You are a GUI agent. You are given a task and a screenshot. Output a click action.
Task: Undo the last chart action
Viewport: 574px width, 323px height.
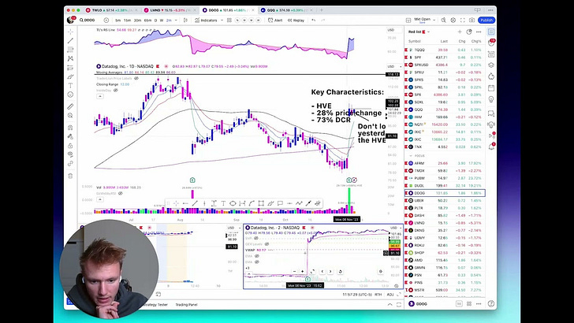click(x=314, y=20)
